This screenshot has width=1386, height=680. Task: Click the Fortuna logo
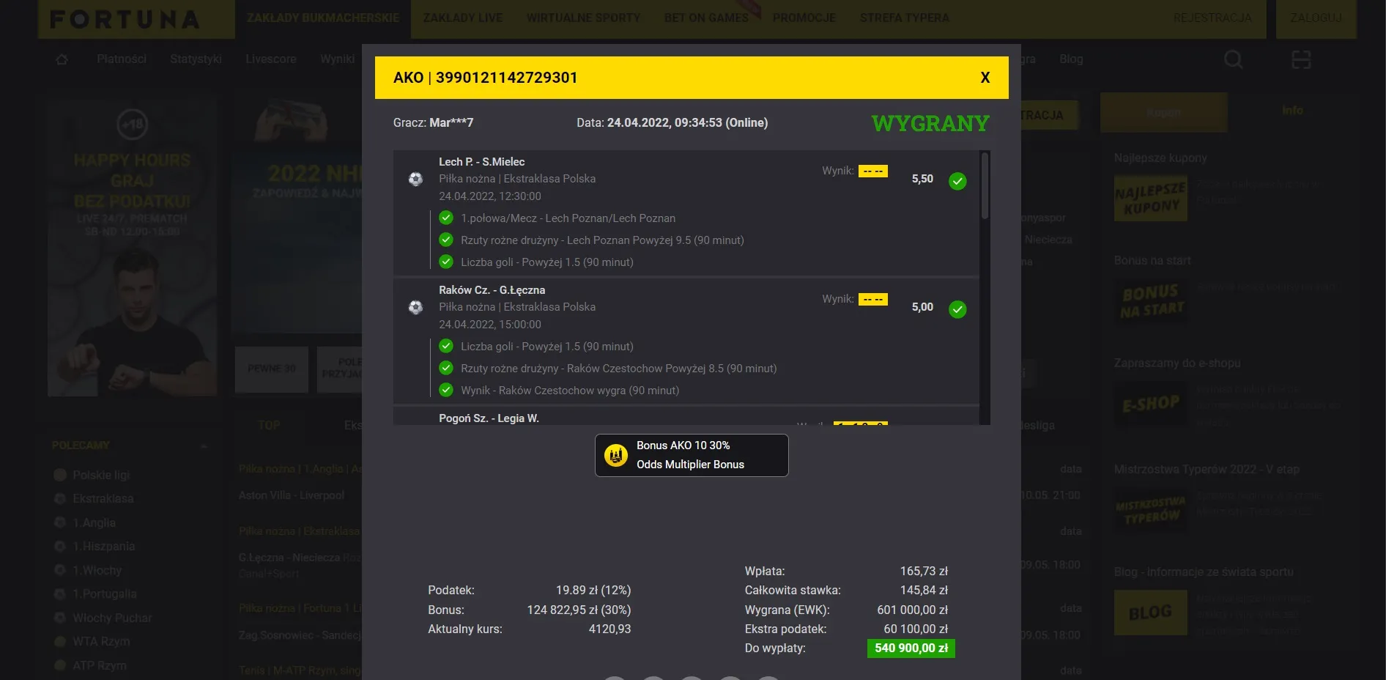pyautogui.click(x=125, y=19)
